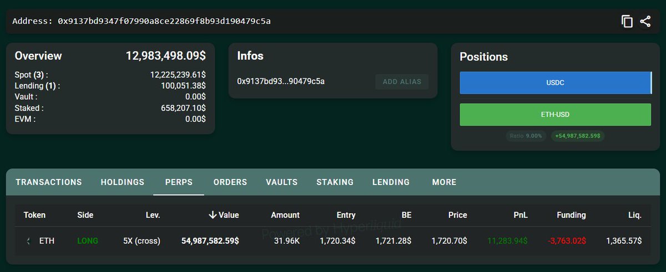Click the Lending (1) label

pyautogui.click(x=37, y=86)
